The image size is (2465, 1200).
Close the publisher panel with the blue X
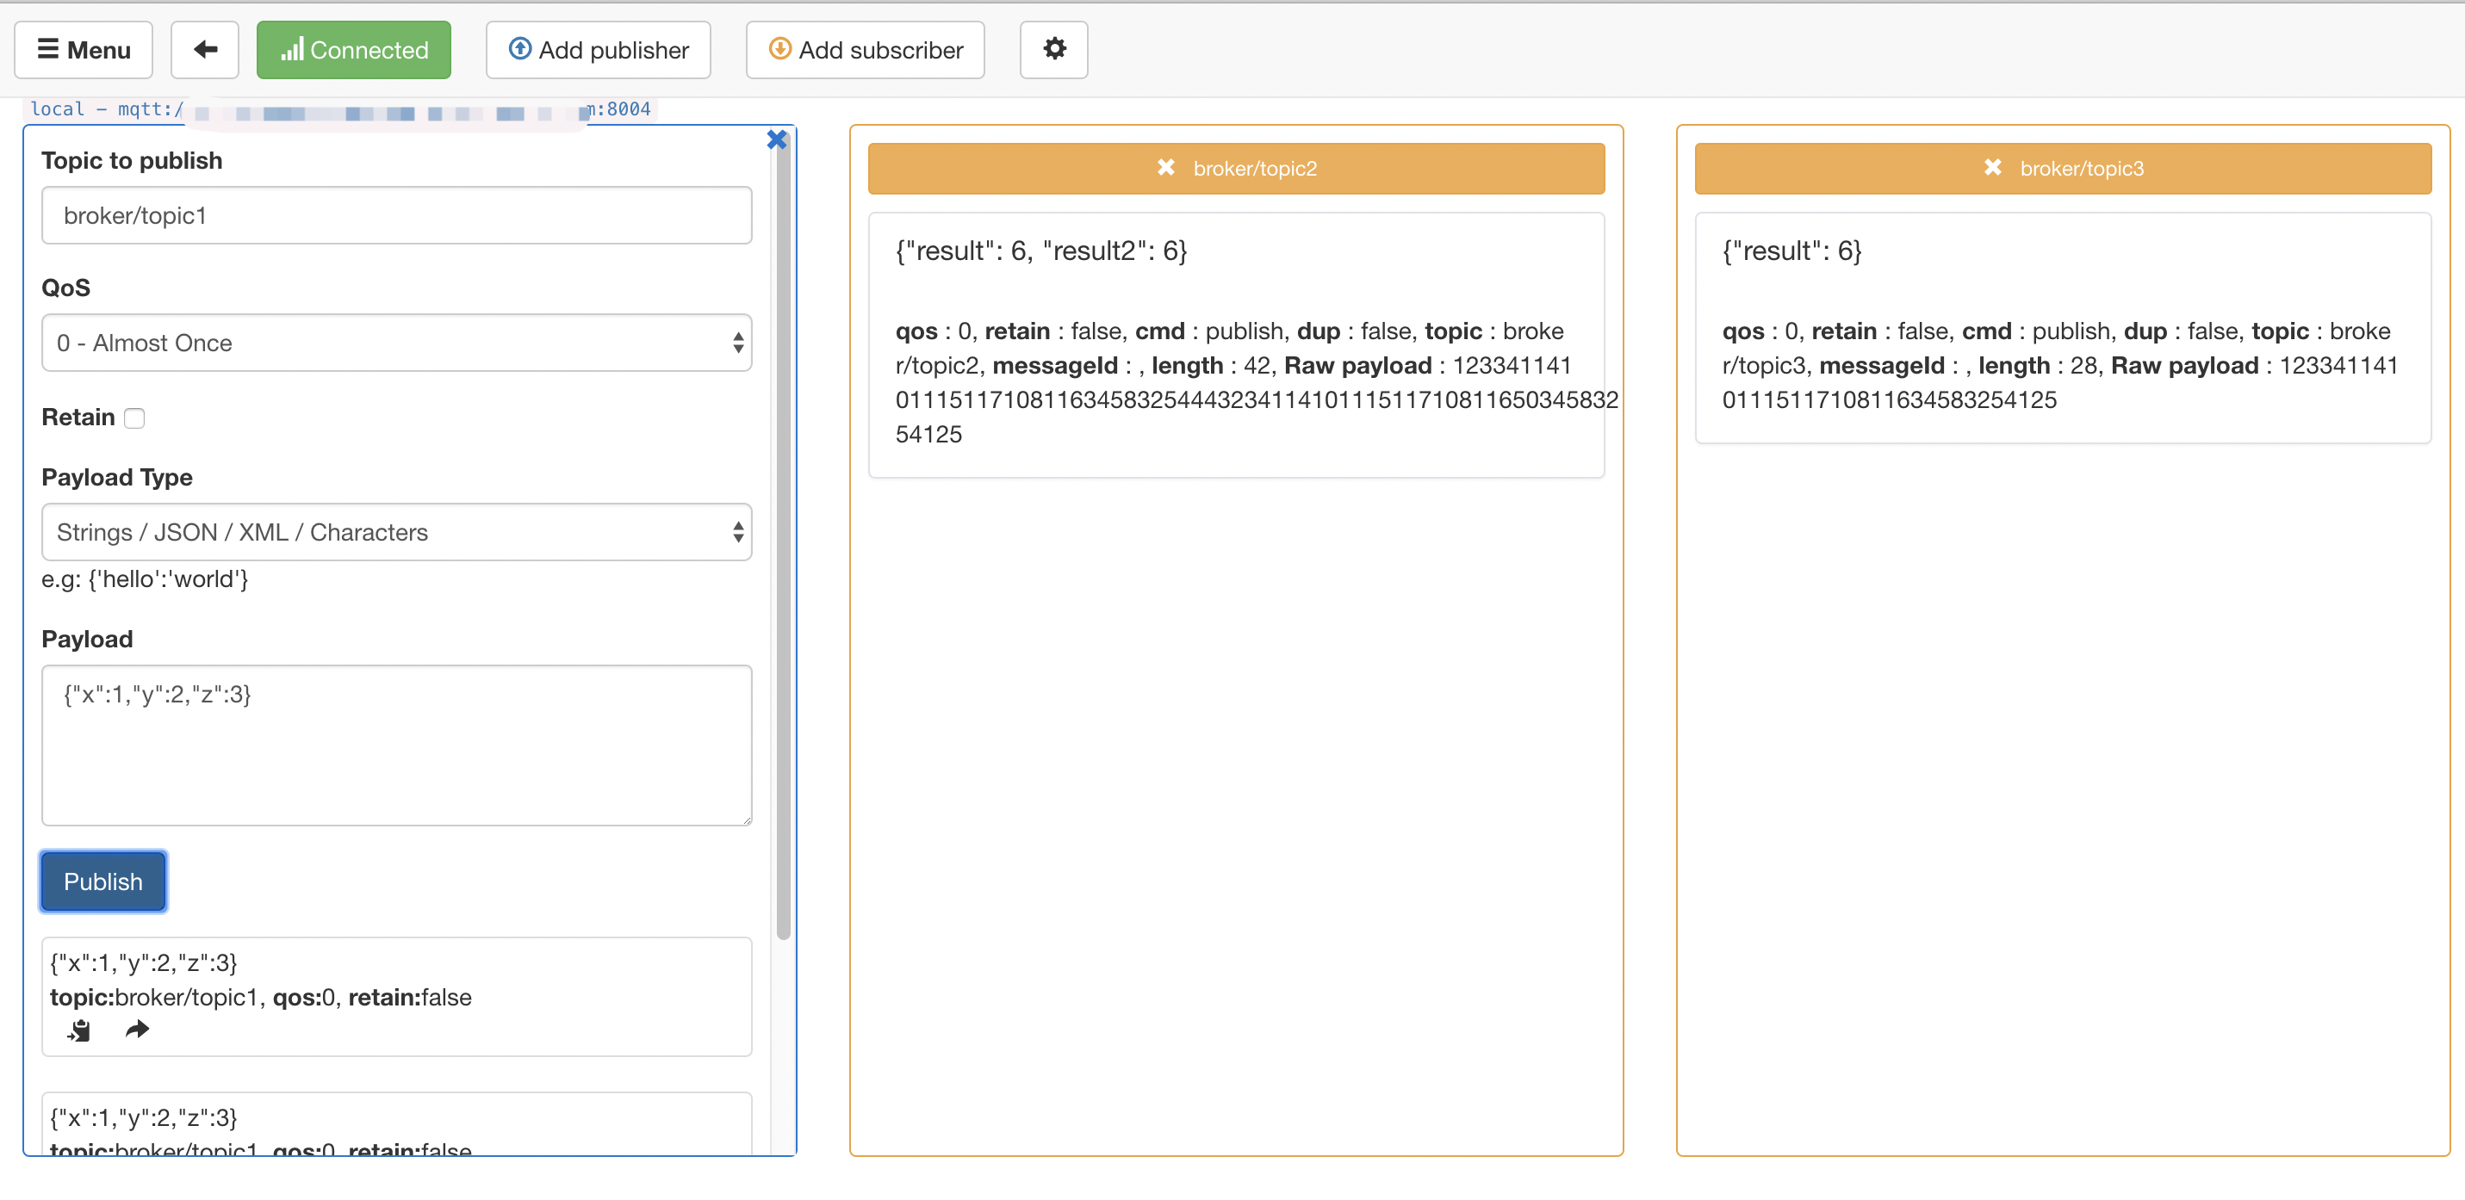click(776, 139)
